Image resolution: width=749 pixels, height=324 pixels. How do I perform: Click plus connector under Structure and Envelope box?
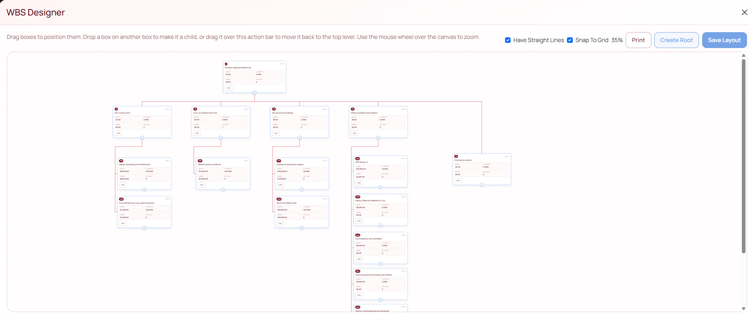pos(300,138)
